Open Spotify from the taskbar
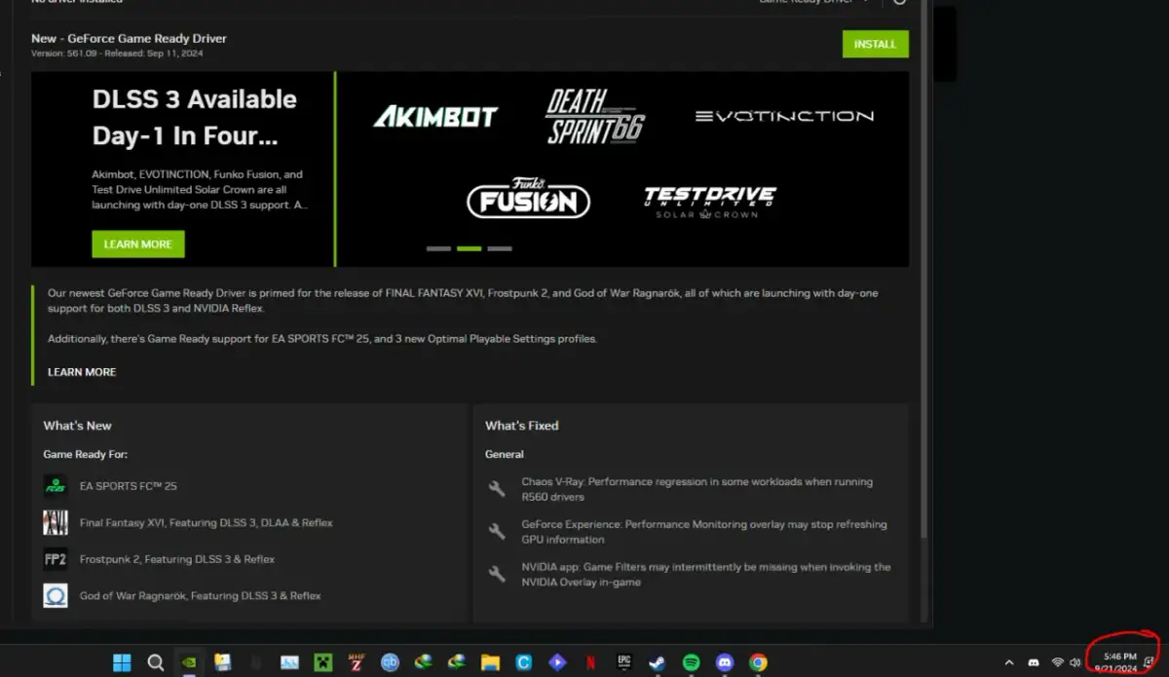The height and width of the screenshot is (677, 1169). (691, 661)
